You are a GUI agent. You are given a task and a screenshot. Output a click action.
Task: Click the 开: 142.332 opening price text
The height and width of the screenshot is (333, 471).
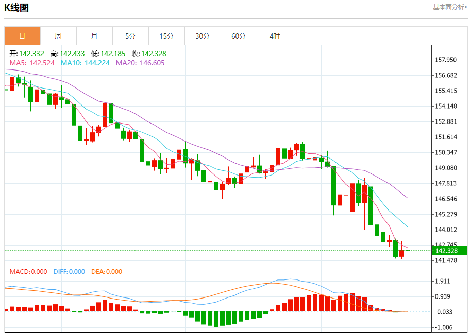coord(28,54)
